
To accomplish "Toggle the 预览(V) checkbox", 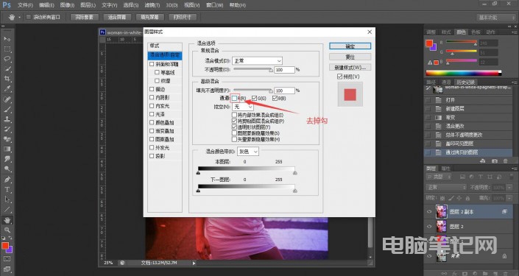I will coord(339,77).
